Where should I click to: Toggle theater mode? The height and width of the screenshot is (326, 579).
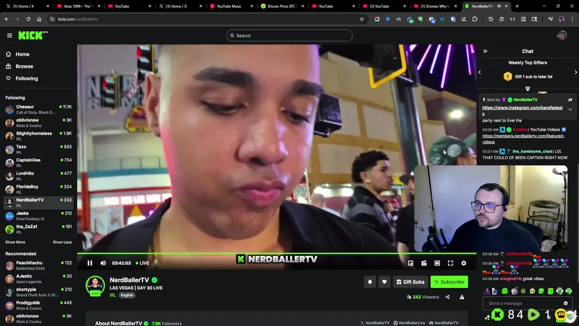437,263
